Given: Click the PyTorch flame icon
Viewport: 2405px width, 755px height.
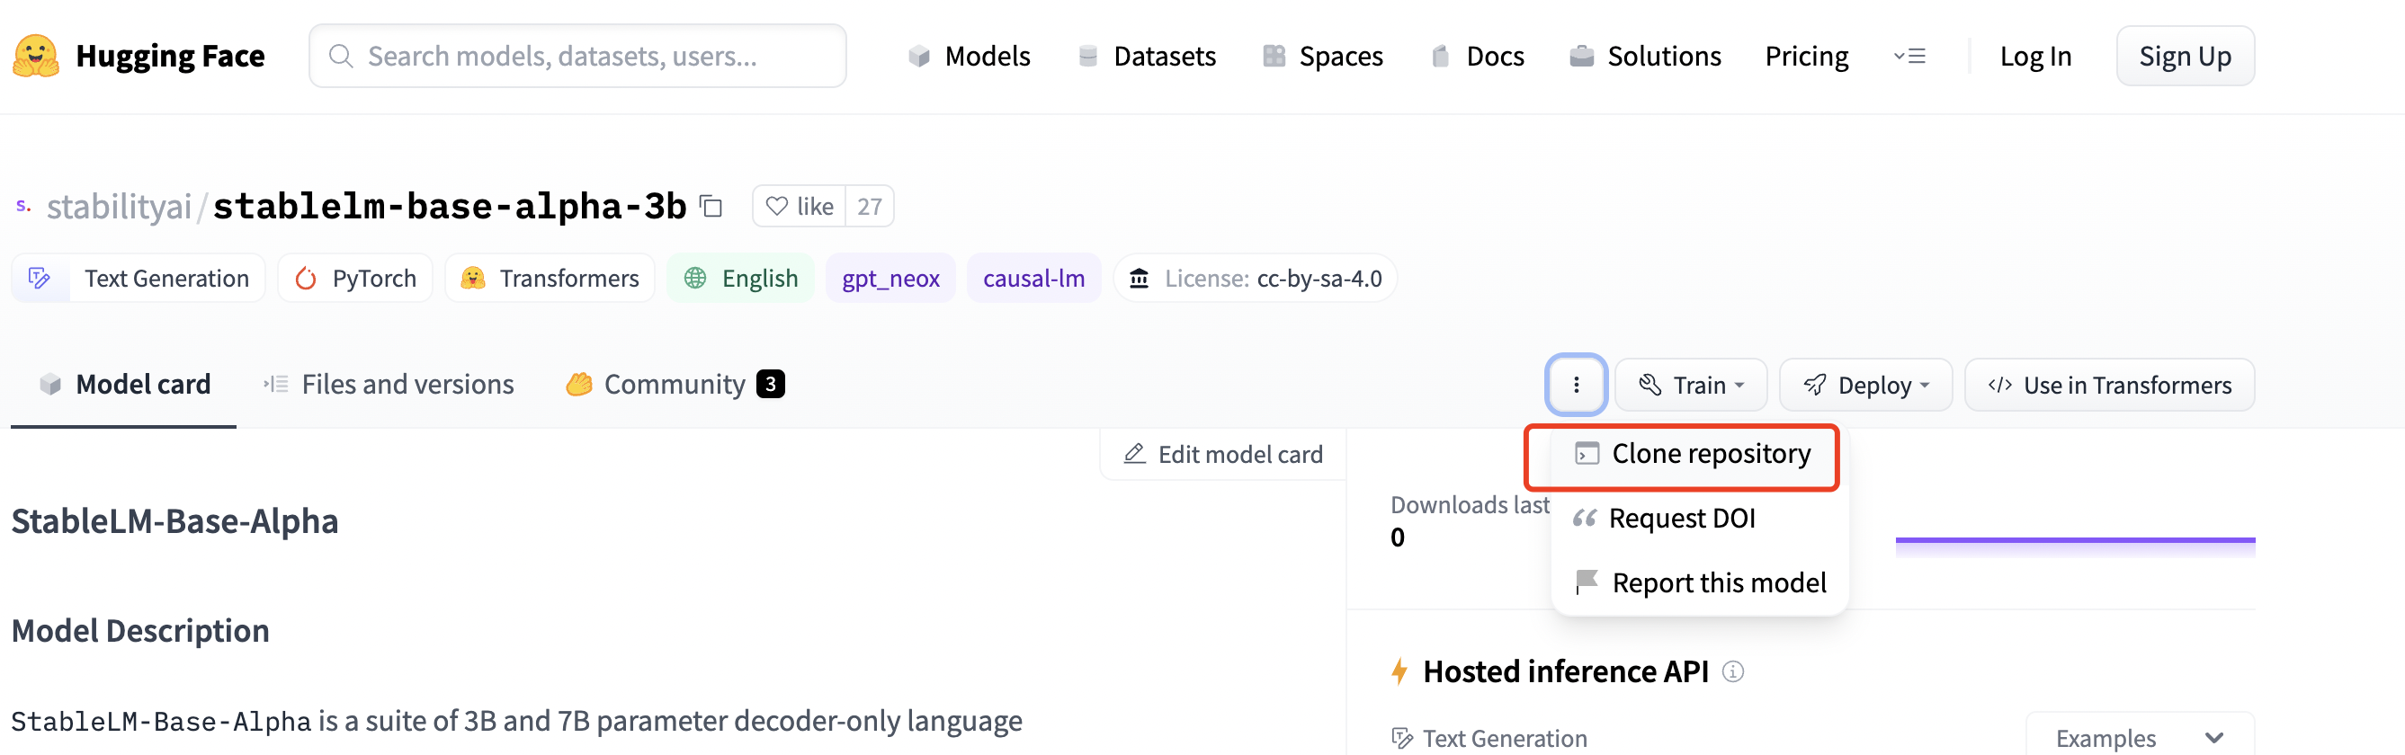Looking at the screenshot, I should click(305, 278).
